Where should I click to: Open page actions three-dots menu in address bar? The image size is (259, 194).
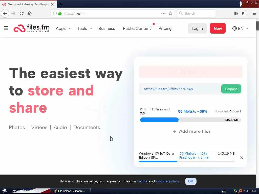163,13
